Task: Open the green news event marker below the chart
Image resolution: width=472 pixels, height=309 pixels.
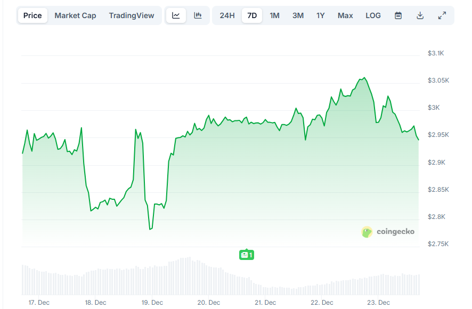Action: click(x=246, y=255)
